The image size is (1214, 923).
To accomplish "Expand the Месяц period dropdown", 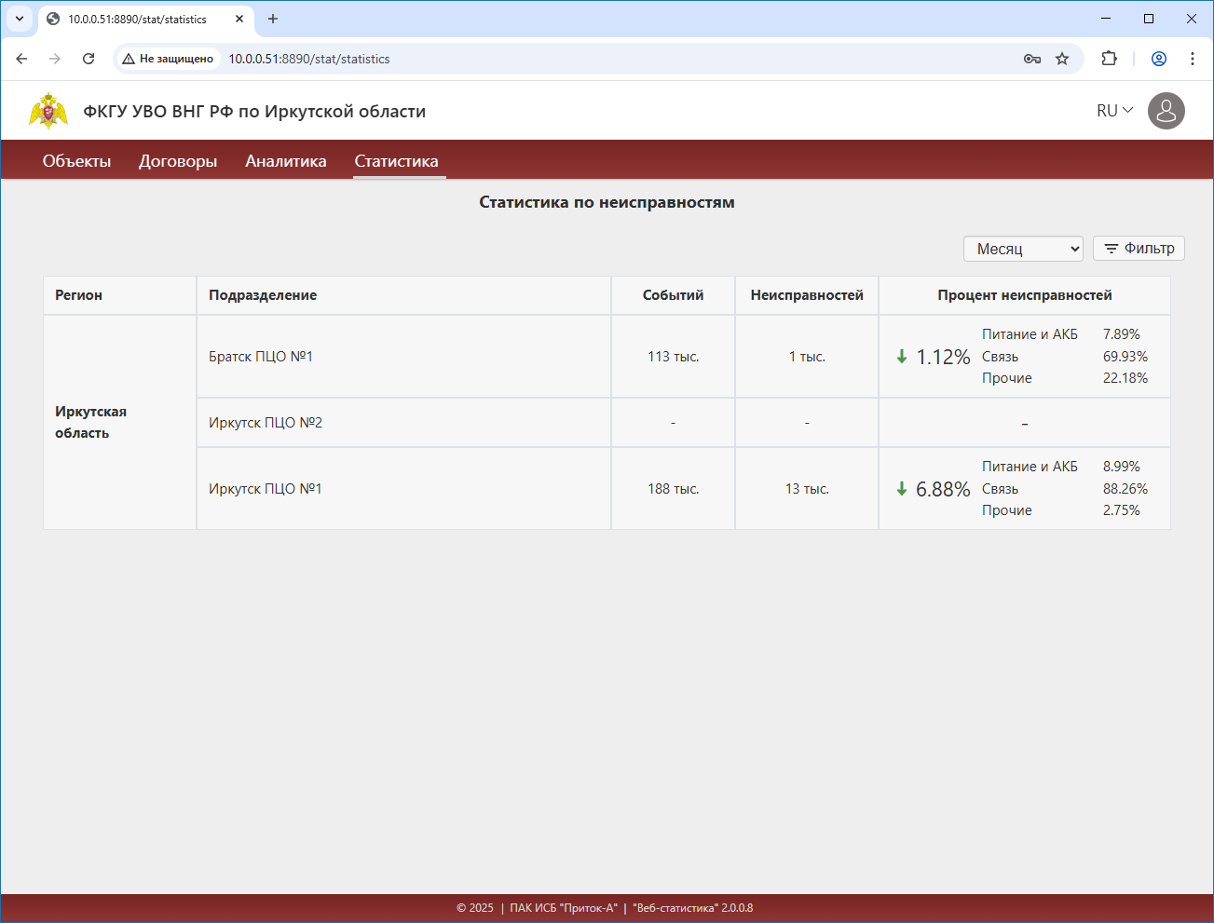I will click(1023, 249).
